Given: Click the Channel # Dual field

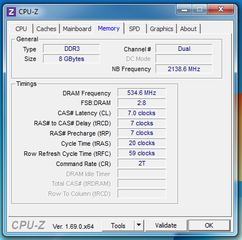Looking at the screenshot, I should click(x=184, y=49).
